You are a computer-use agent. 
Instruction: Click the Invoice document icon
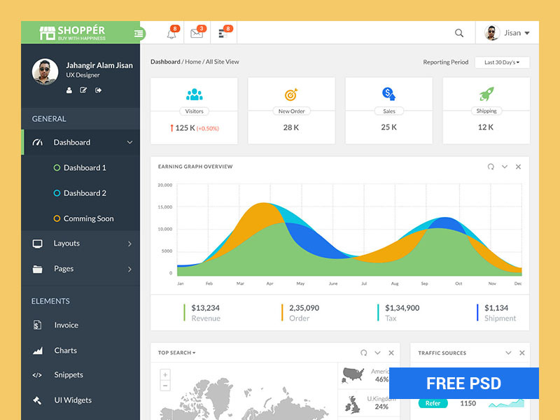tap(38, 325)
